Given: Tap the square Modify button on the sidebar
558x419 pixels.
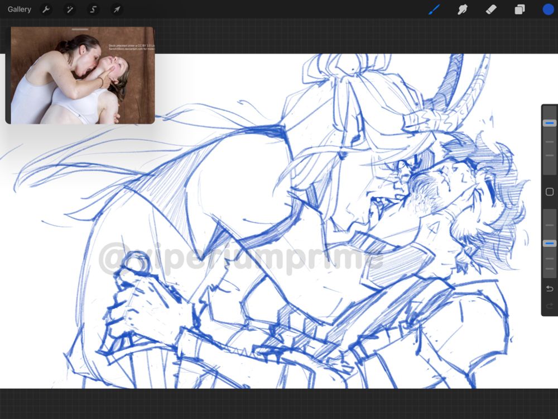Looking at the screenshot, I should click(549, 192).
